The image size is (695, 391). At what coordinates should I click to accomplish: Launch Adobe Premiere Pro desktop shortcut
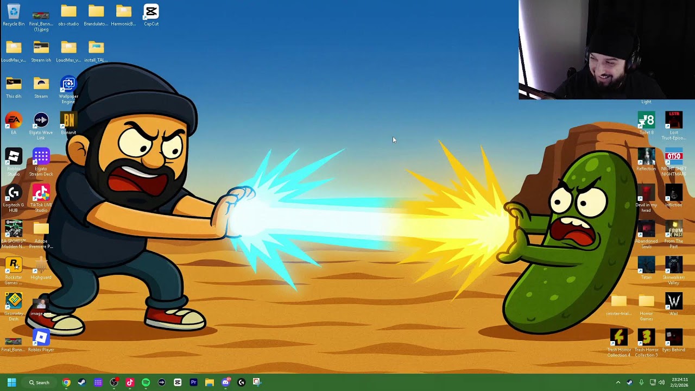pyautogui.click(x=41, y=235)
